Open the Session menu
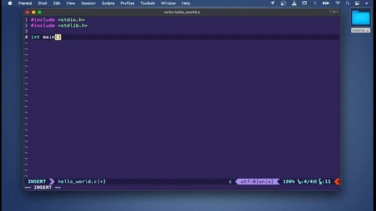The width and height of the screenshot is (376, 211). click(88, 4)
